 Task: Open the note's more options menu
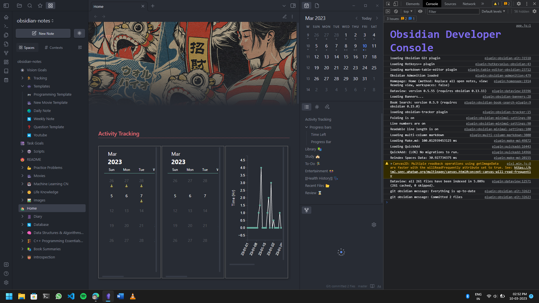[x=292, y=17]
